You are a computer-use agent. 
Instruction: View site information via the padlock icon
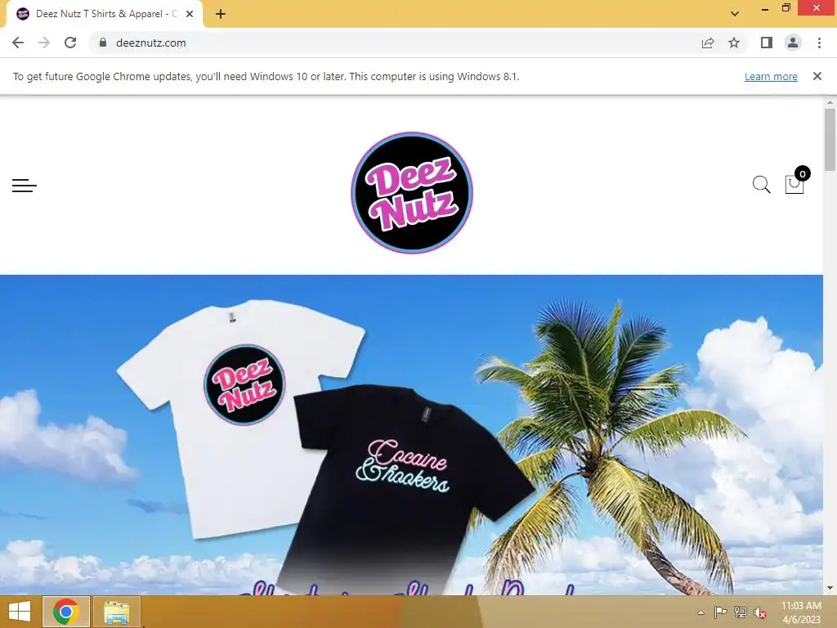tap(103, 43)
